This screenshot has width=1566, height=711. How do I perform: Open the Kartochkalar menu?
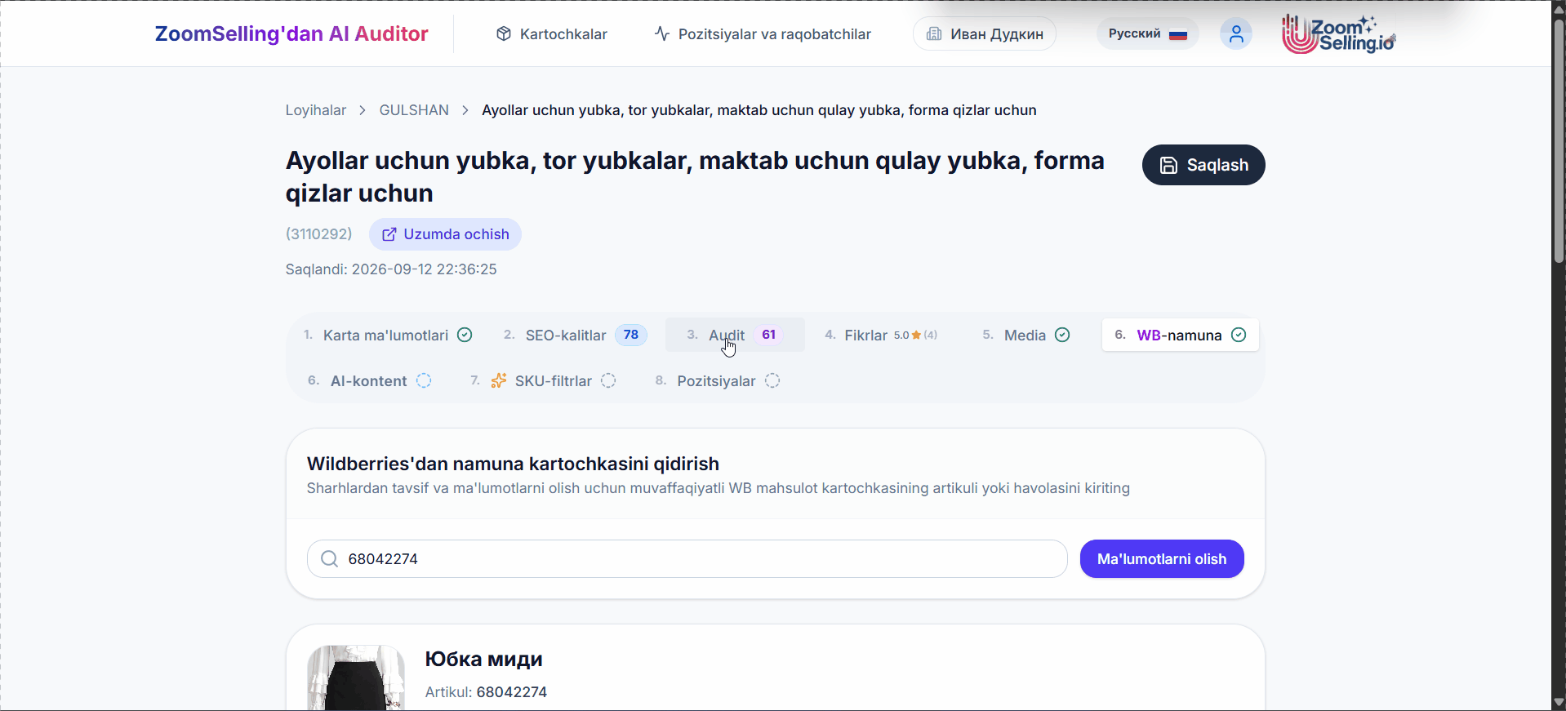[x=552, y=33]
